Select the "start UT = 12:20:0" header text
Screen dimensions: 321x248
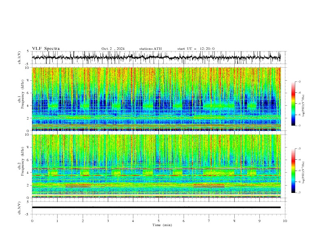pyautogui.click(x=196, y=49)
